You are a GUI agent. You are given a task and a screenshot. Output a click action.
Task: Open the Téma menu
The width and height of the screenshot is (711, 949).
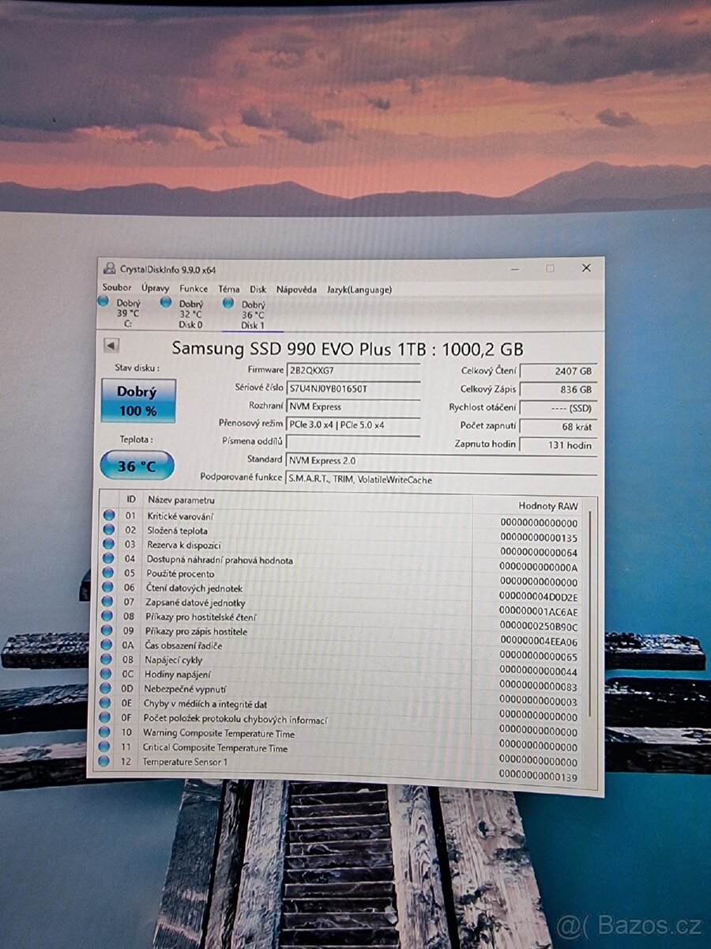[229, 289]
